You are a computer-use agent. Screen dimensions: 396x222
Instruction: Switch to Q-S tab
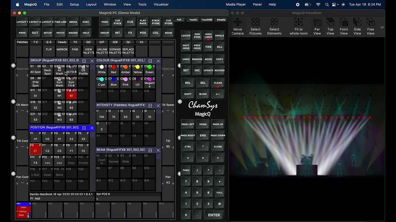point(49,42)
